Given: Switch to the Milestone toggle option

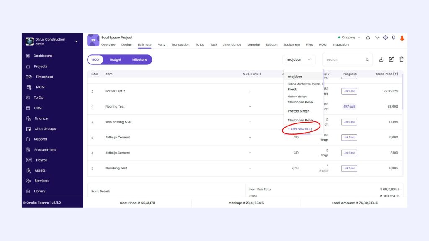Looking at the screenshot, I should pos(140,60).
